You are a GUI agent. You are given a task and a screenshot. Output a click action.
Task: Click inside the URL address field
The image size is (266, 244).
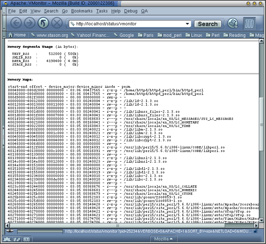coord(129,24)
